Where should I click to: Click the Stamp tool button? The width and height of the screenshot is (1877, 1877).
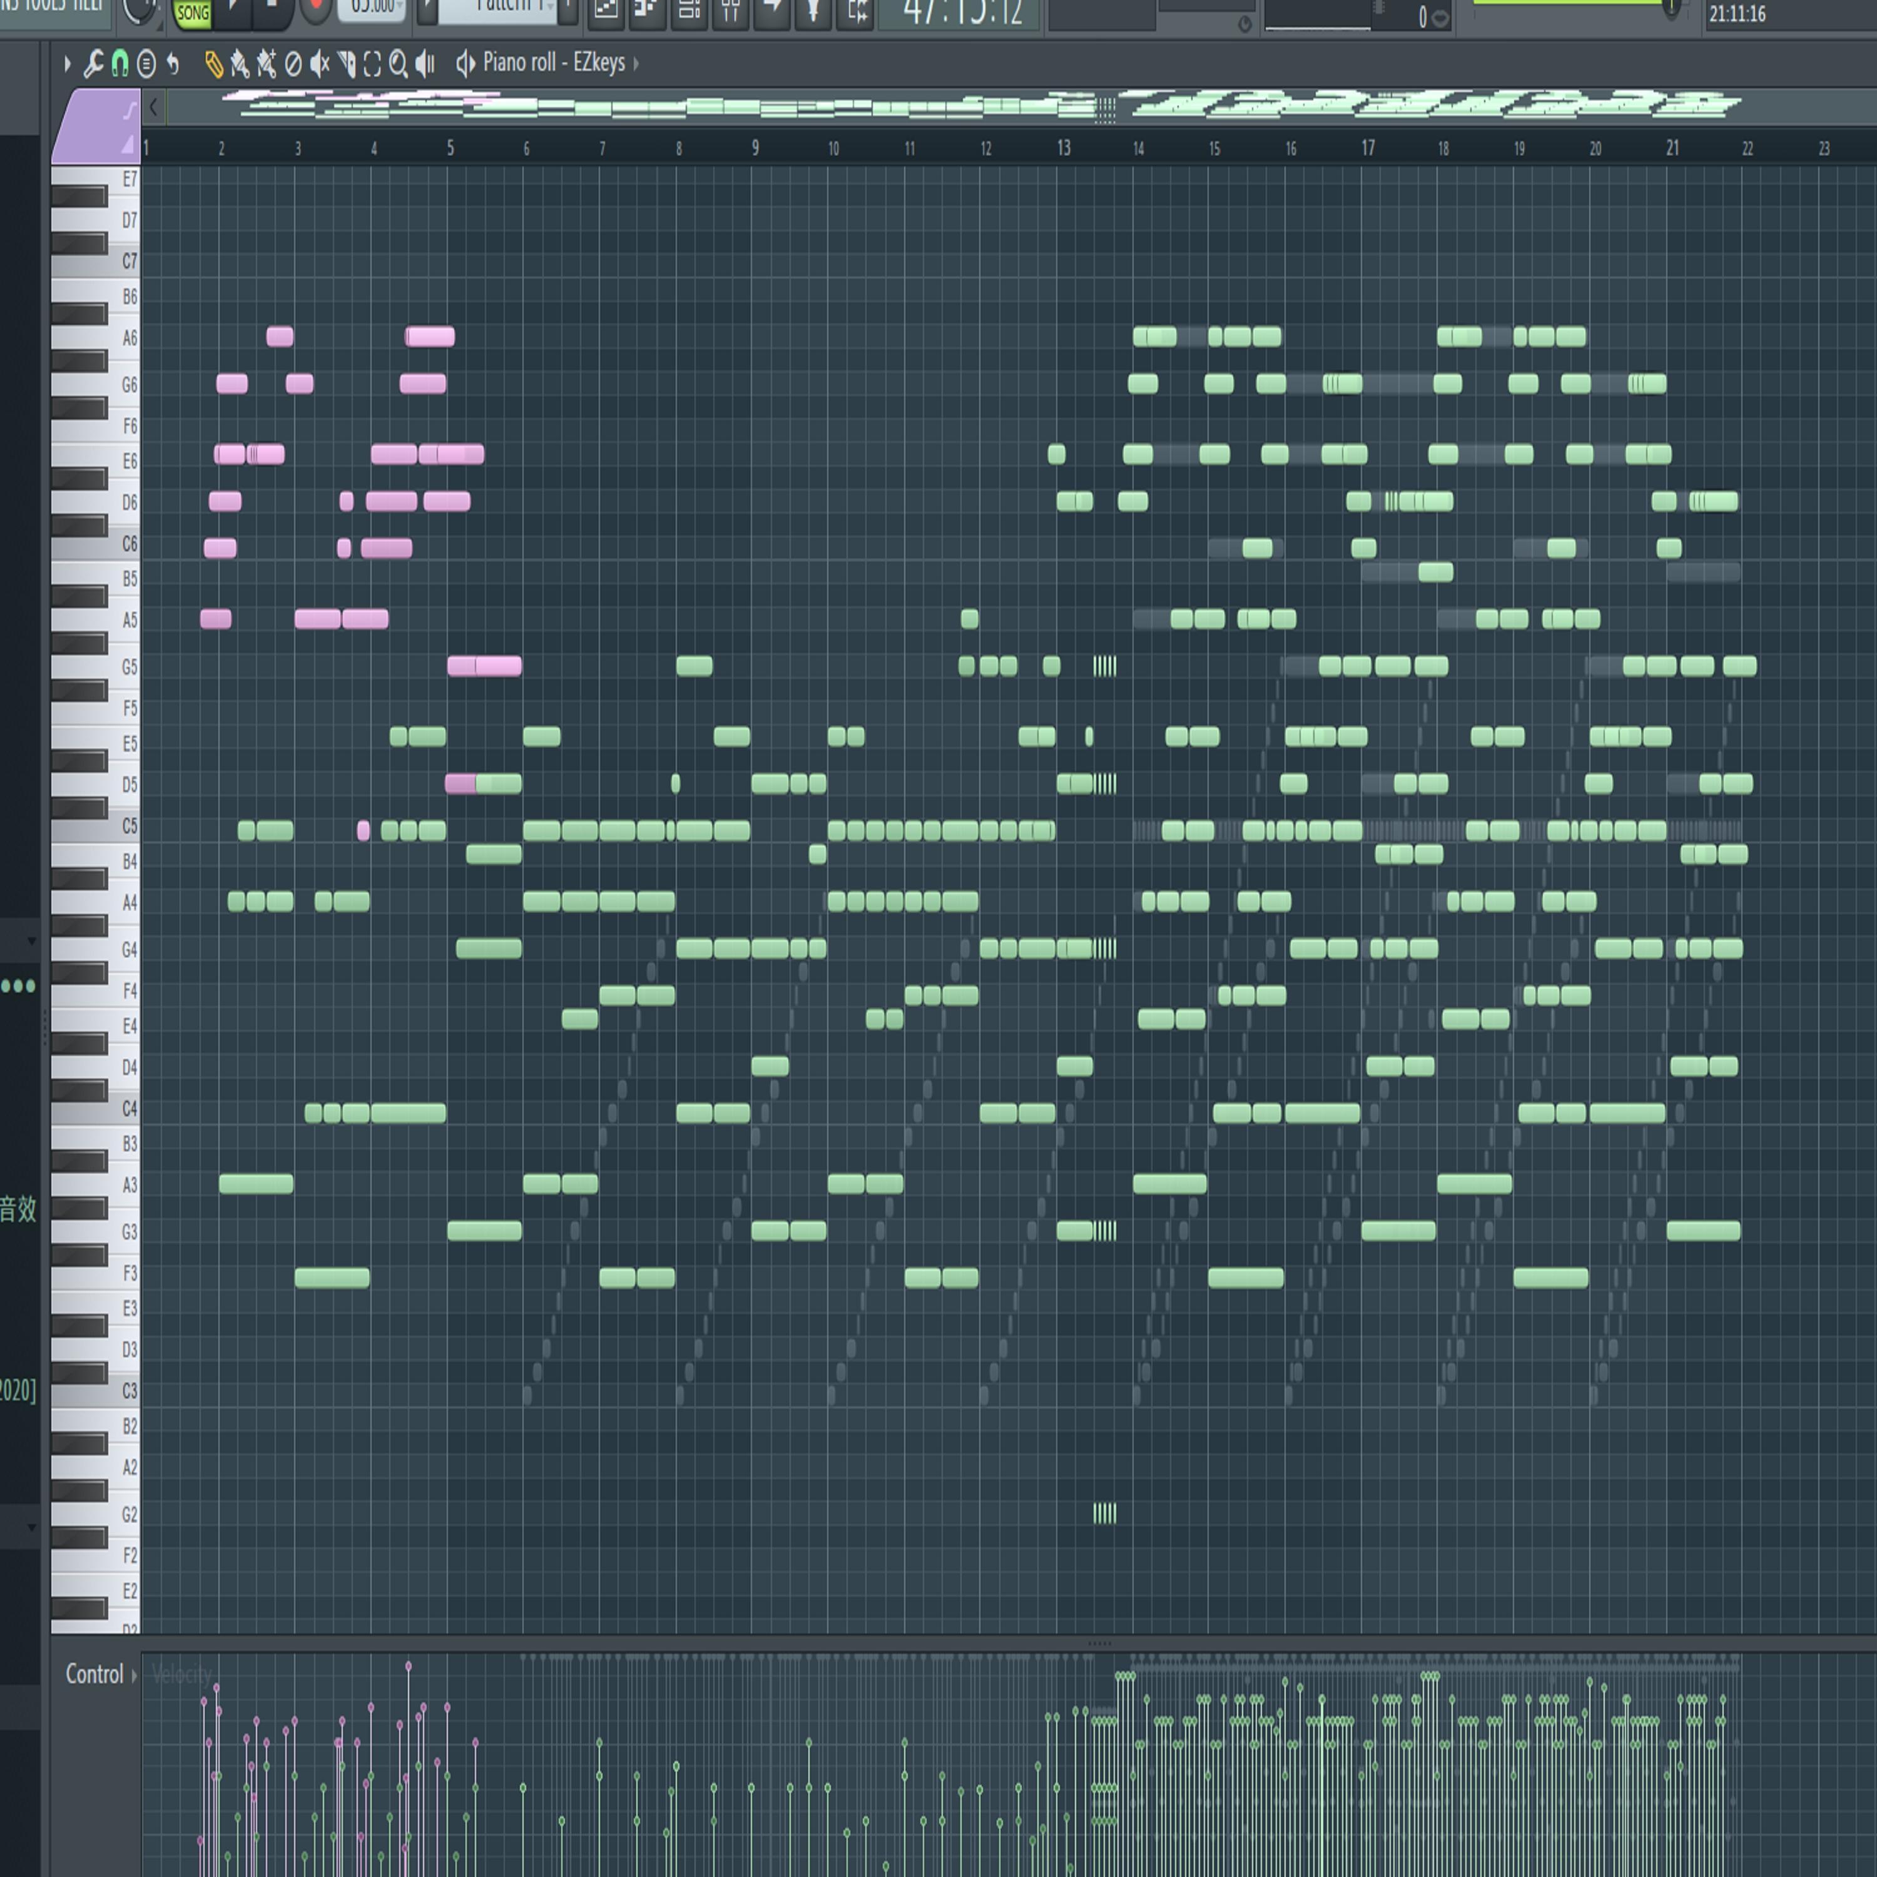coord(146,65)
